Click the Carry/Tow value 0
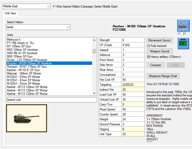Screen dimensions: 192x149 (x=133, y=104)
